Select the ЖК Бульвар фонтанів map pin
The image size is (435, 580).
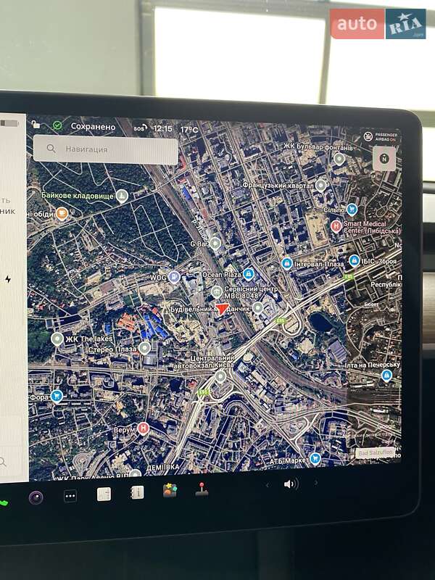pos(339,159)
